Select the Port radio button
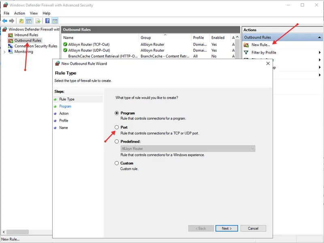 [x=117, y=127]
